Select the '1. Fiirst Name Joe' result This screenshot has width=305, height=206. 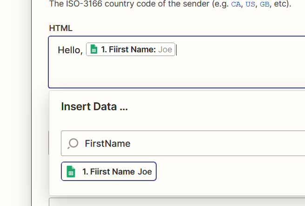coord(109,171)
